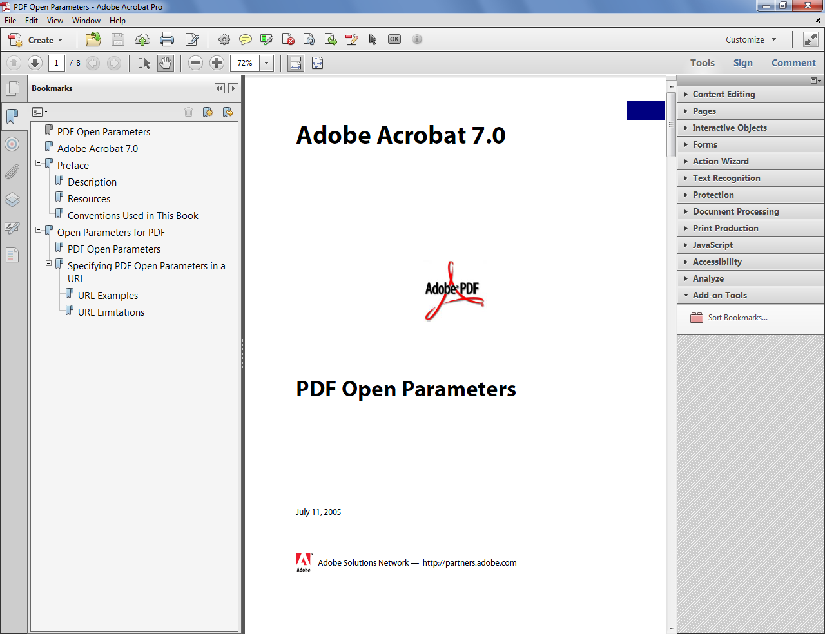Image resolution: width=825 pixels, height=634 pixels.
Task: Click the gear settings icon in the toolbar
Action: pyautogui.click(x=224, y=39)
